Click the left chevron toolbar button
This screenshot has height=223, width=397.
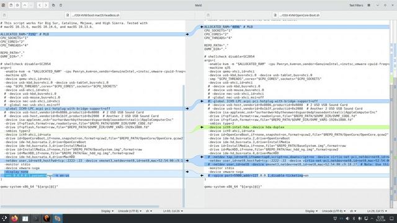point(40,5)
